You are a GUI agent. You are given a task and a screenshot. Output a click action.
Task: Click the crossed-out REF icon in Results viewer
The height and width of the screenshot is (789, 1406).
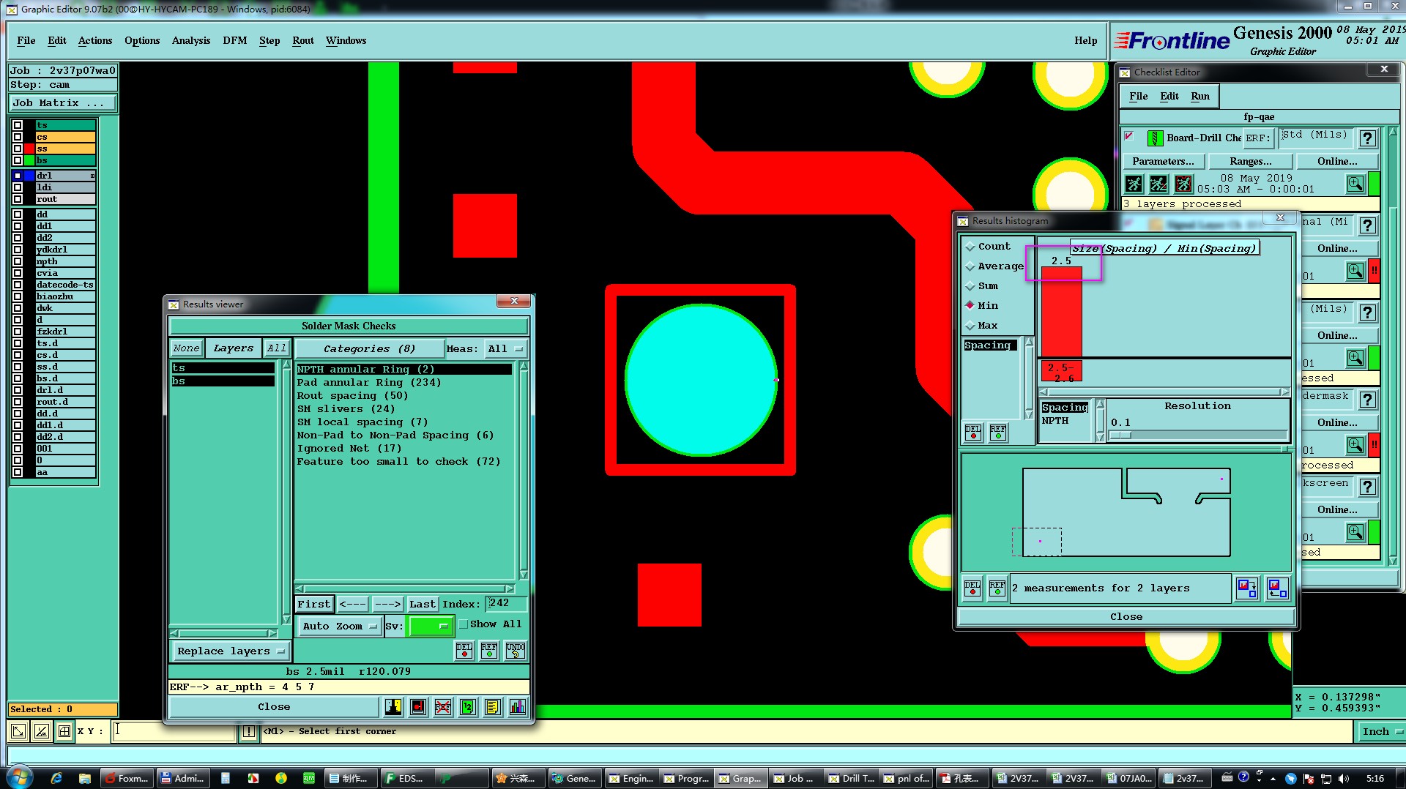(x=443, y=706)
